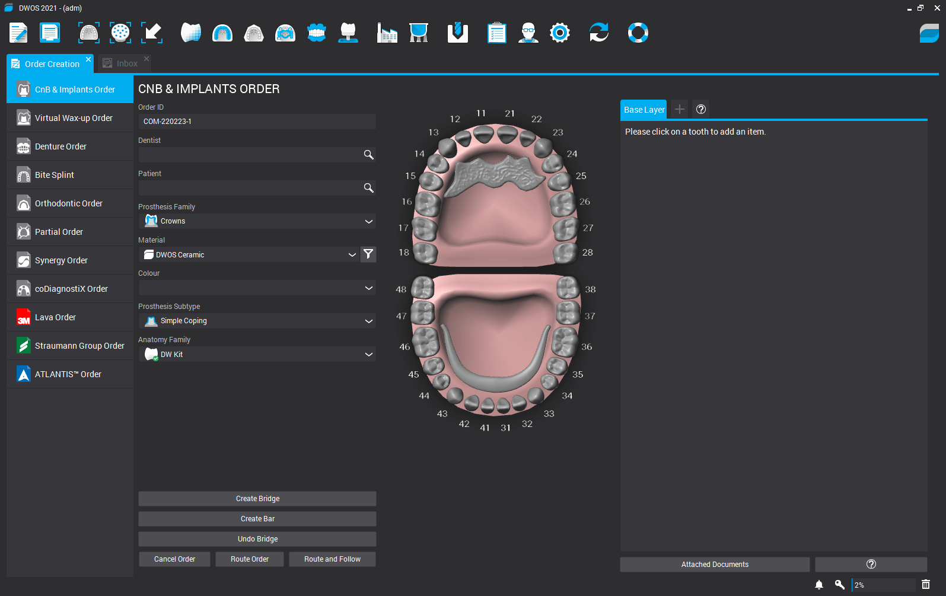Click the wrench tool icon in status bar

[x=839, y=585]
